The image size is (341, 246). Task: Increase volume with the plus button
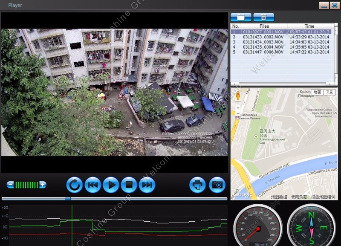coord(43,185)
